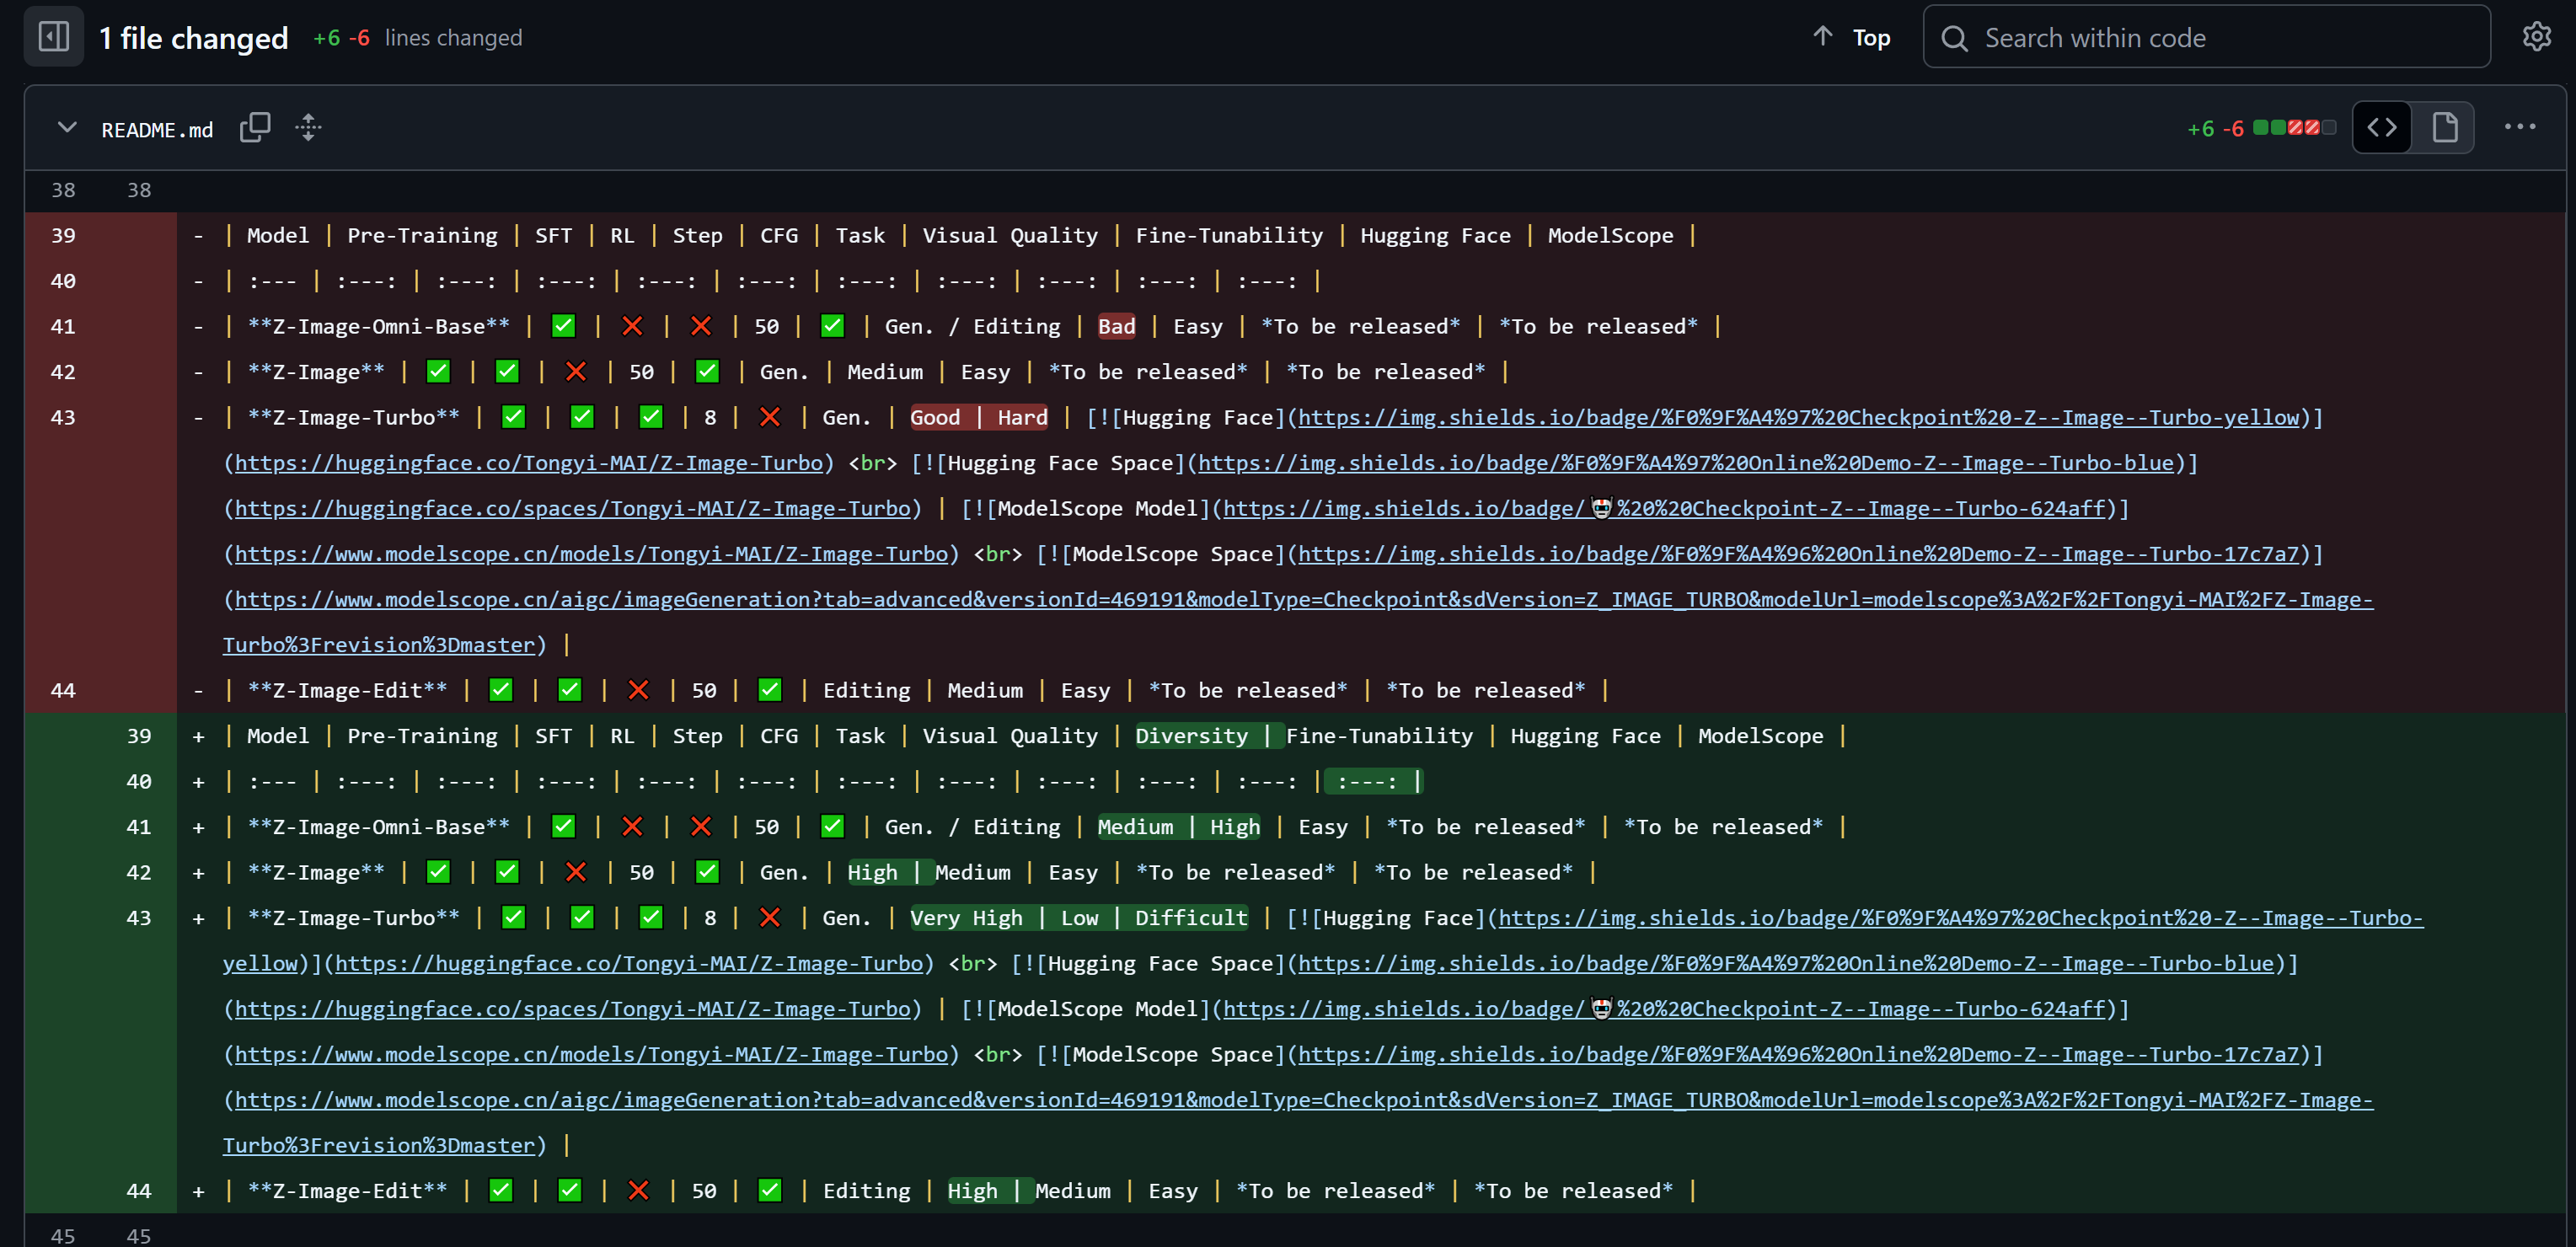Screen dimensions: 2576x1247
Task: Click the search magnifier icon
Action: (1954, 38)
